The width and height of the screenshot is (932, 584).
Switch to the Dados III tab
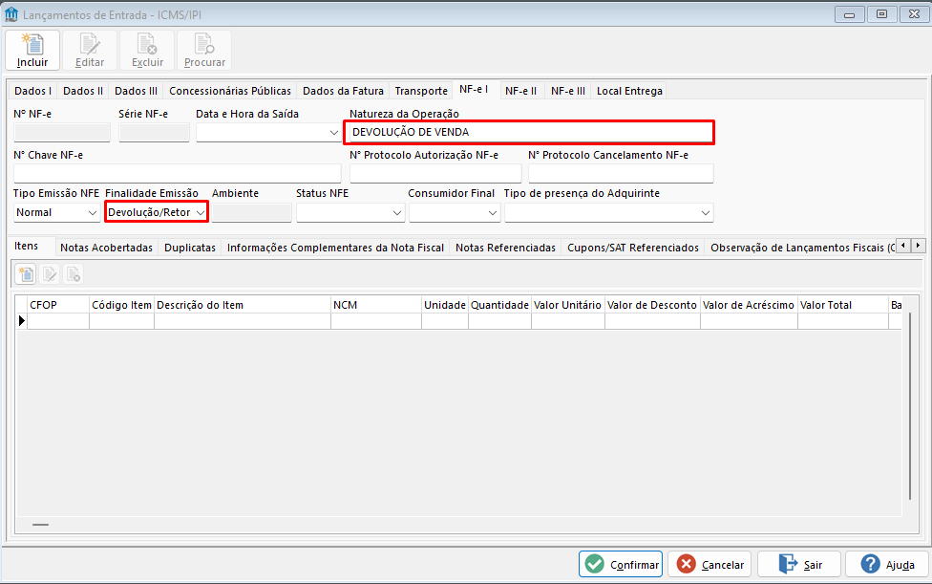pyautogui.click(x=137, y=91)
